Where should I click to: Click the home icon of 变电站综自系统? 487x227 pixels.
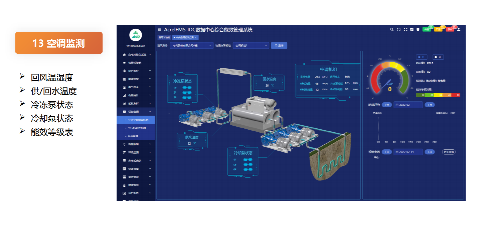pos(124,54)
